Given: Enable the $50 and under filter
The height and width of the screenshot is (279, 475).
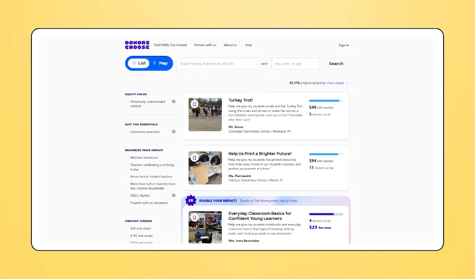Looking at the screenshot, I should (127, 228).
